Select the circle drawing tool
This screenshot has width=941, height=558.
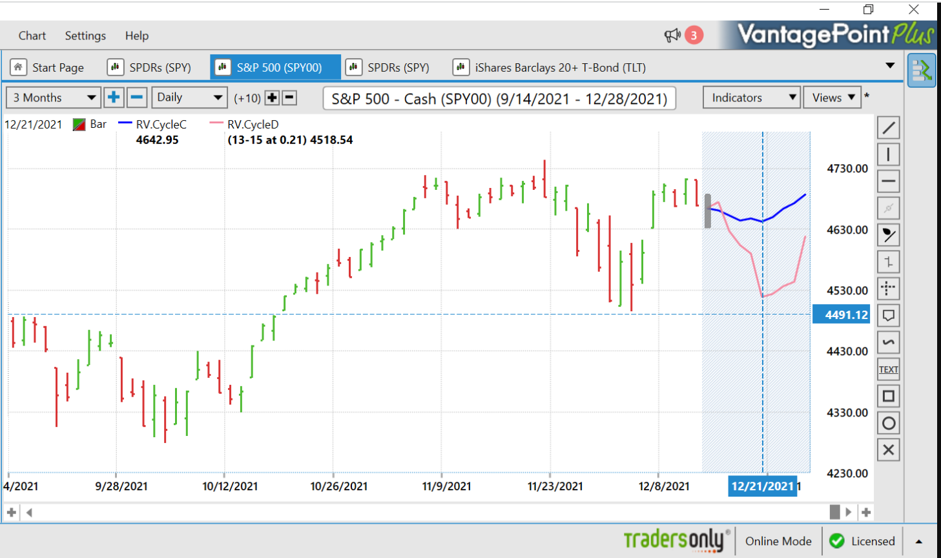pyautogui.click(x=889, y=423)
